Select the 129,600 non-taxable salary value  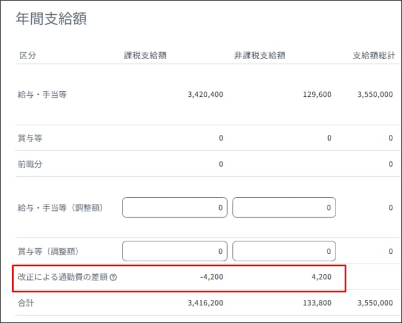(317, 95)
